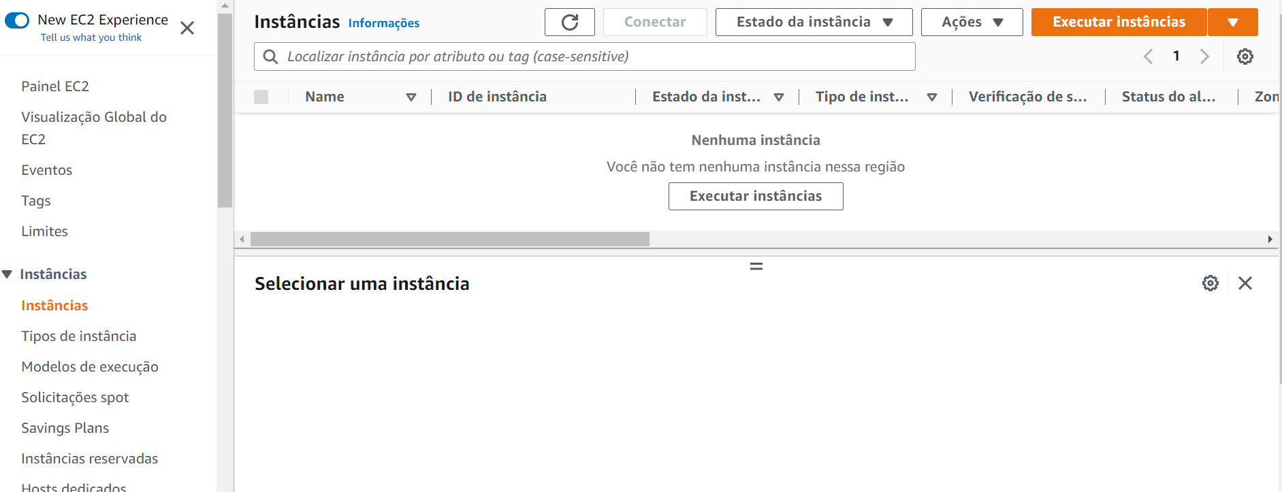The image size is (1282, 492).
Task: Open Estado da instância dropdown
Action: (x=814, y=22)
